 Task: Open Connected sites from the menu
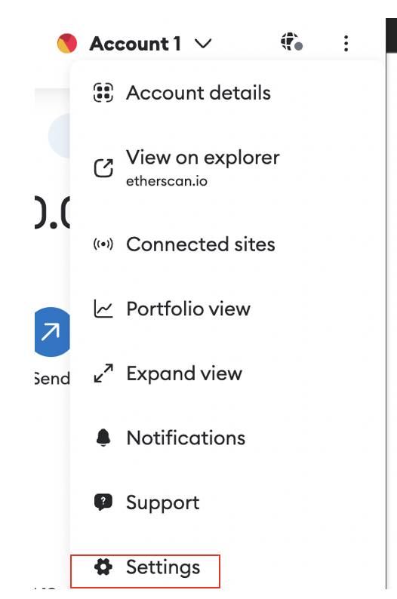pyautogui.click(x=227, y=244)
